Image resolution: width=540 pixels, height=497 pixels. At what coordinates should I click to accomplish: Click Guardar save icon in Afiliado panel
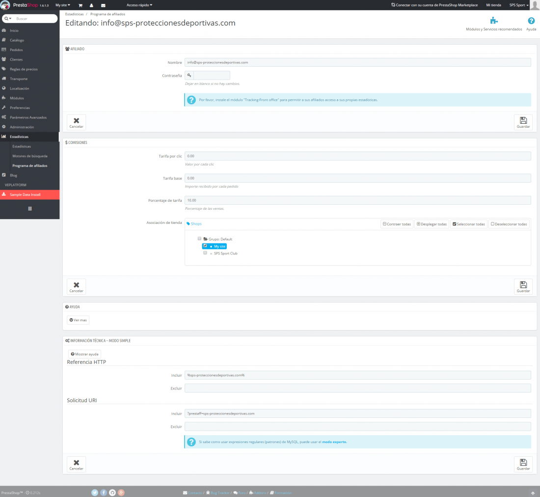point(523,122)
